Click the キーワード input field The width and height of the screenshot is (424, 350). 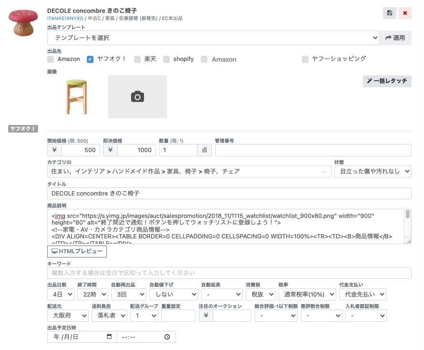[229, 273]
